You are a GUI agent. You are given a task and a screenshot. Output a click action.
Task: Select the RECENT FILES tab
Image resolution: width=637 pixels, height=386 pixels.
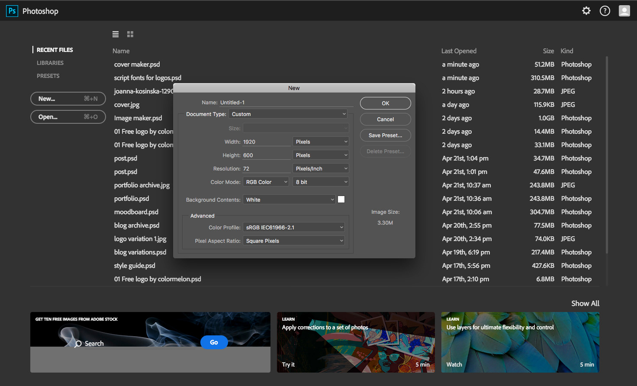[55, 50]
